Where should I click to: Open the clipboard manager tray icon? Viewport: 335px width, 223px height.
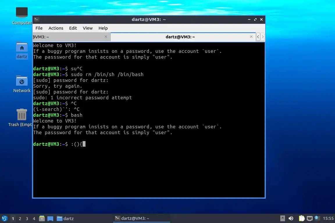302,218
